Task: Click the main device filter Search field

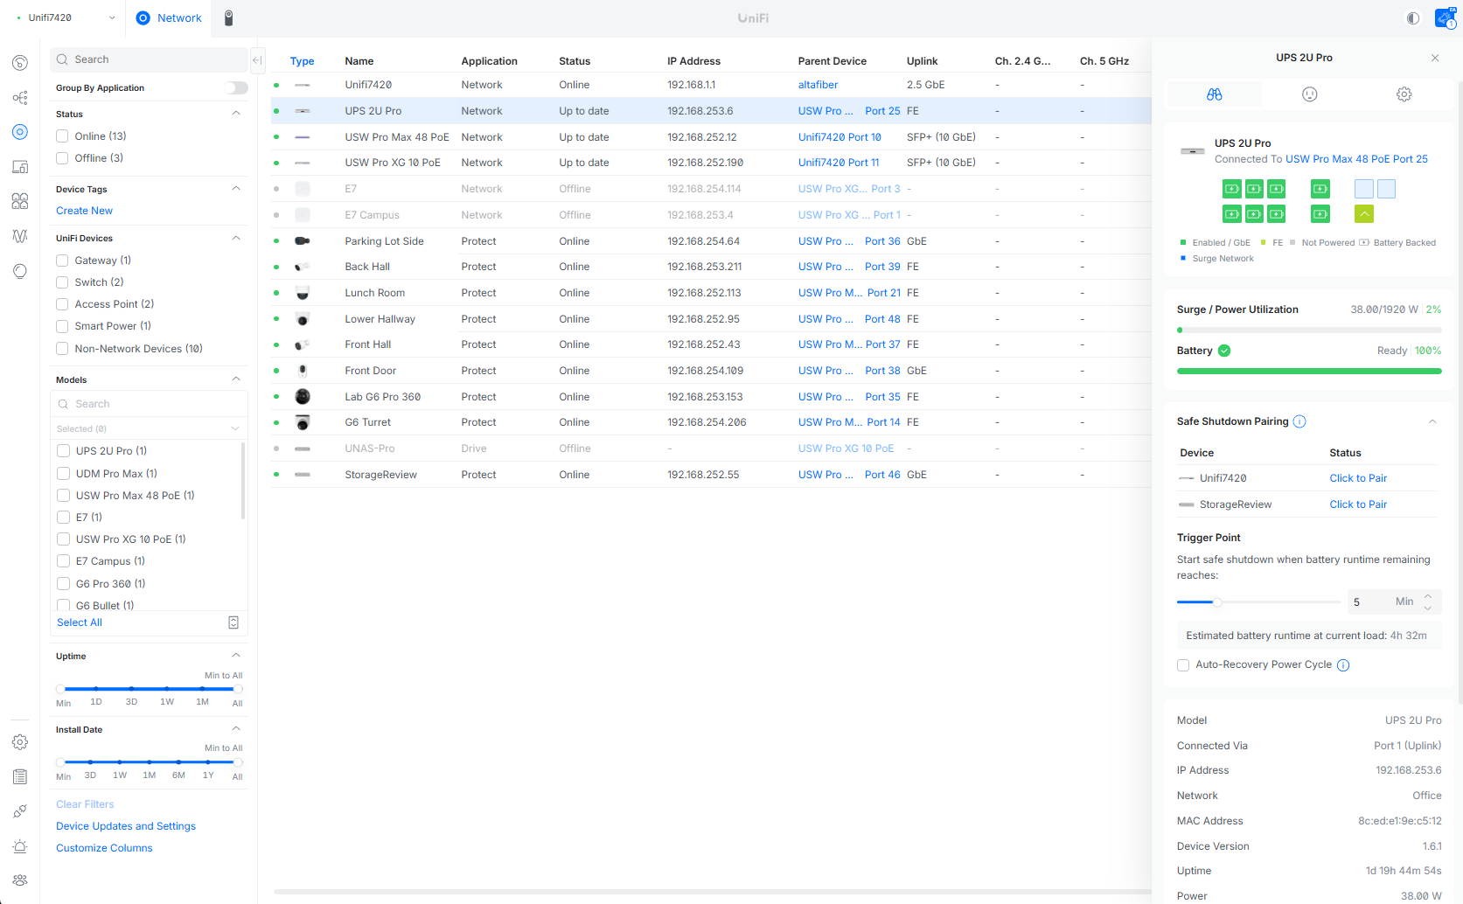Action: 149,59
